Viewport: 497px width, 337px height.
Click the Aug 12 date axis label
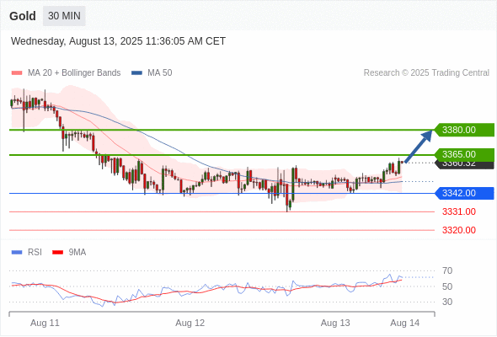pos(190,323)
